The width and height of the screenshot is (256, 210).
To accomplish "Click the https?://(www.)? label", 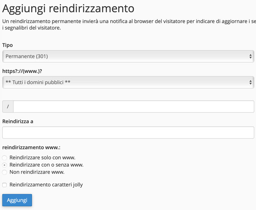I will click(x=22, y=71).
